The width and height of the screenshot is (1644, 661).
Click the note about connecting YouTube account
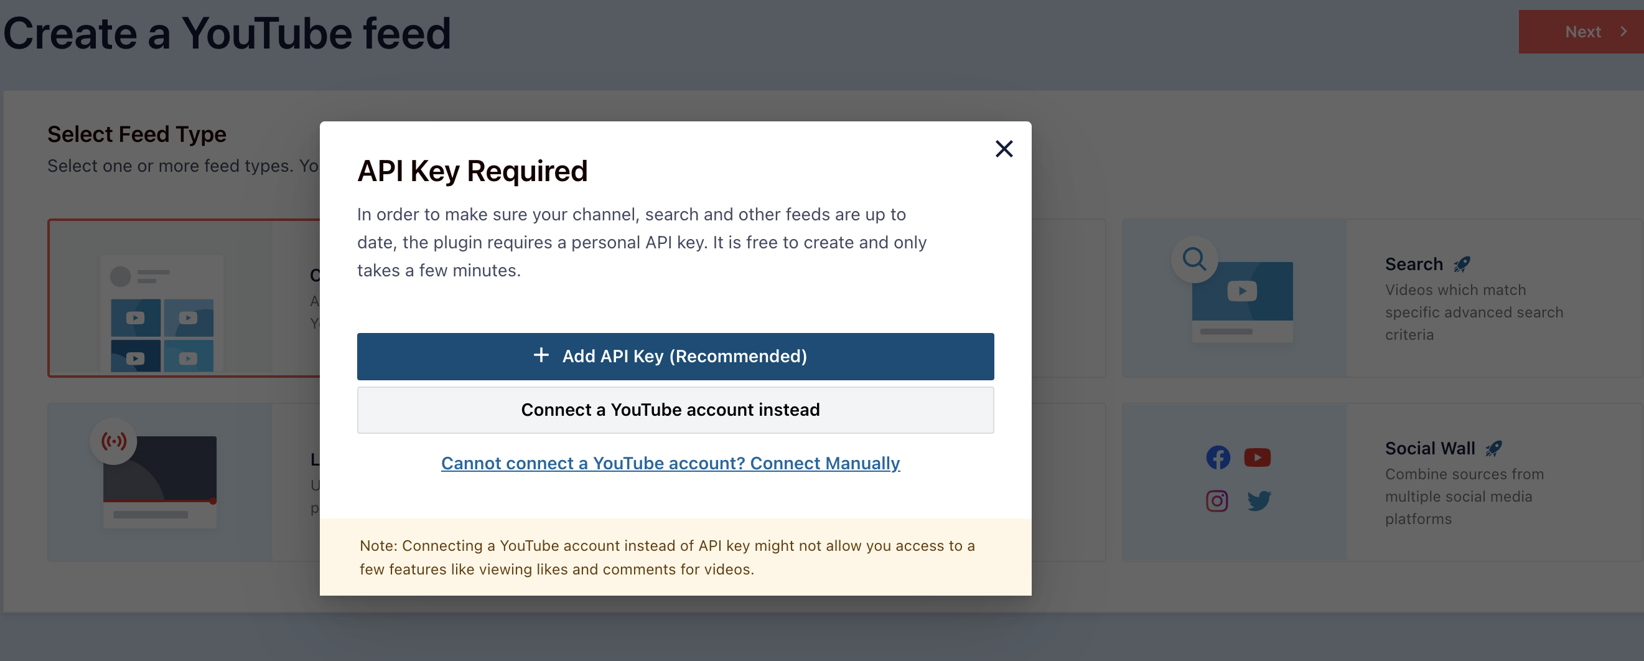(667, 557)
